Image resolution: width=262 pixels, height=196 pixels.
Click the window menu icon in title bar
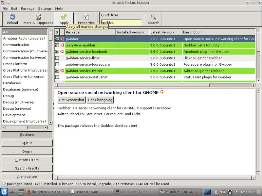coord(3,3)
